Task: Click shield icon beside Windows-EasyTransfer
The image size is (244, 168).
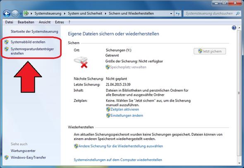Action: click(6, 157)
